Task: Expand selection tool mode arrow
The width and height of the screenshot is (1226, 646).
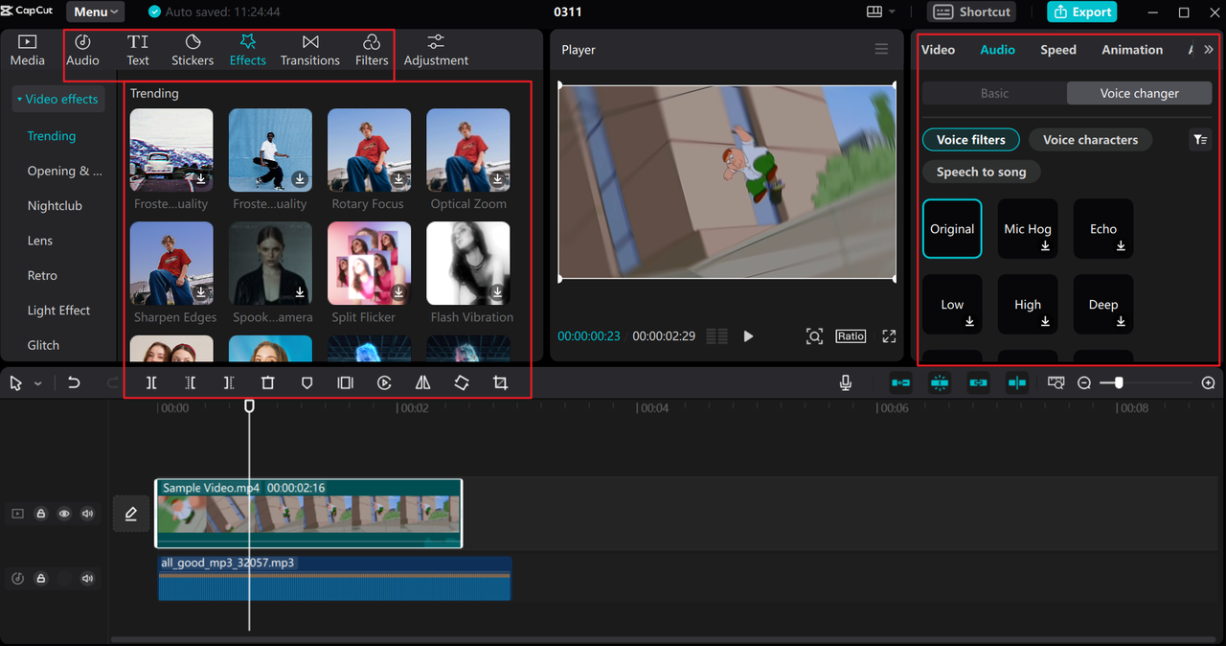Action: [38, 383]
